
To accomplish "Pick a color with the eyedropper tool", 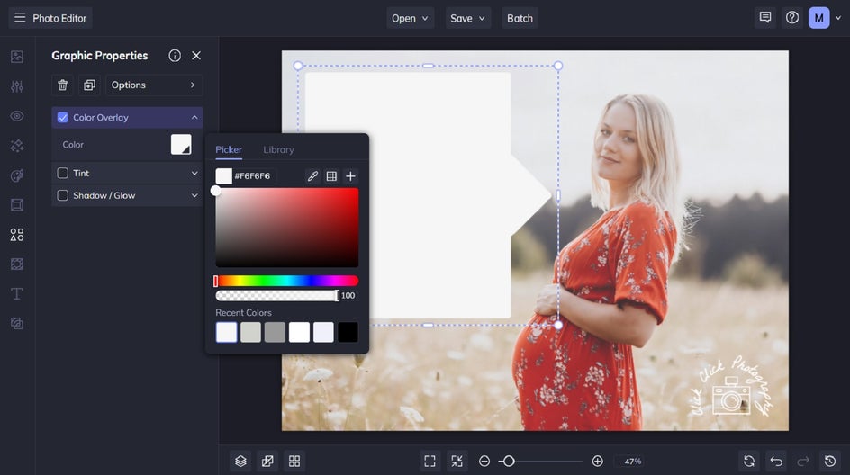I will (x=312, y=176).
